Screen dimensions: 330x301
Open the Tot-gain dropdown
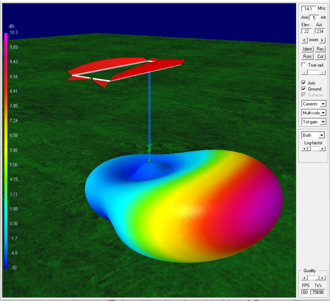[323, 122]
